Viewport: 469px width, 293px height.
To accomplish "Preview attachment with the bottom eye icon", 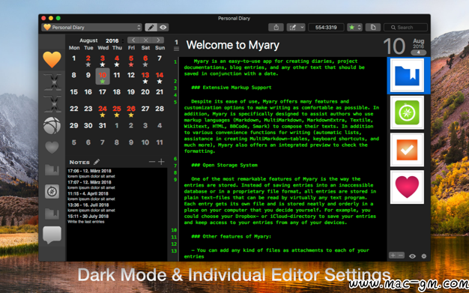I will 413,256.
